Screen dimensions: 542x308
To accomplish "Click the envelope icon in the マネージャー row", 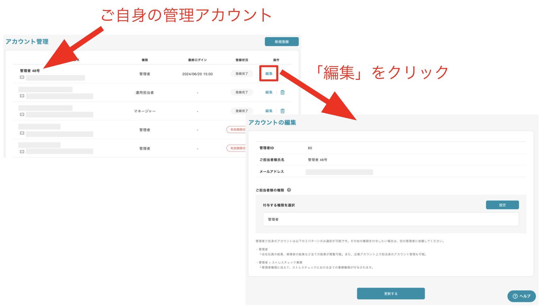I will point(22,114).
